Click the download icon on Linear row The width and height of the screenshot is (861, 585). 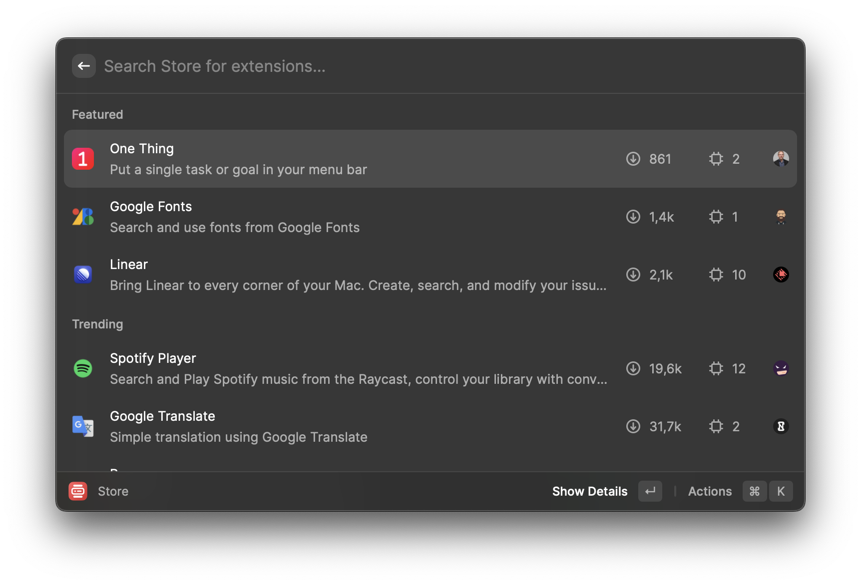pos(633,275)
